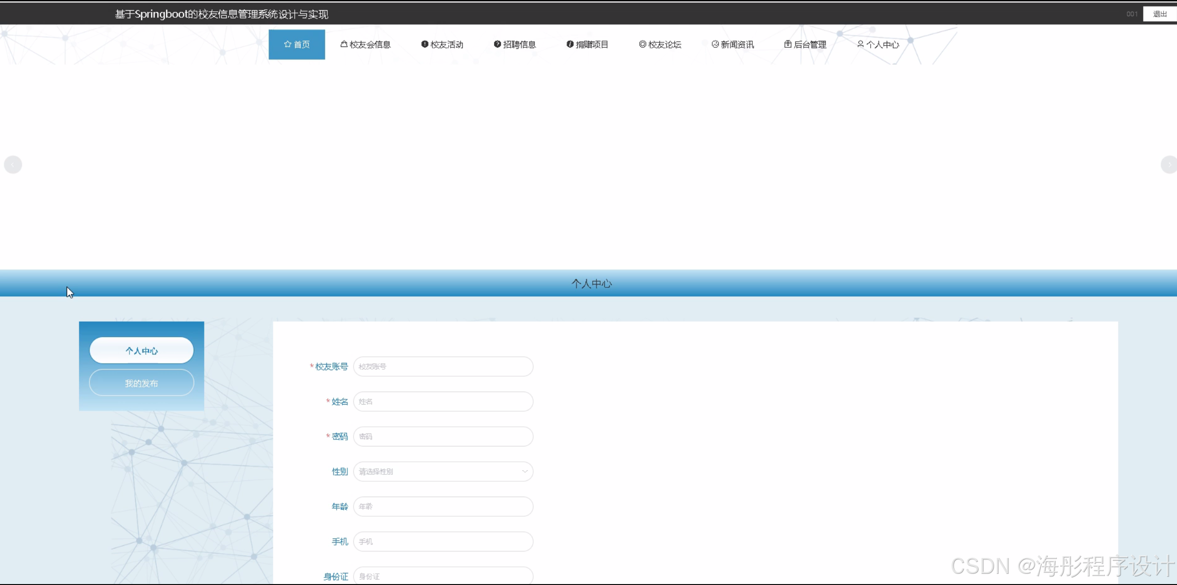Click the star icon on 首页 tab
This screenshot has height=585, width=1177.
(x=287, y=44)
